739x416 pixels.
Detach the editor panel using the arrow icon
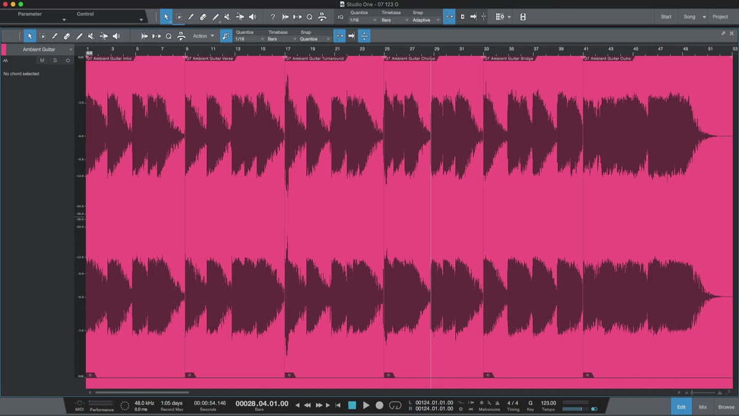[x=723, y=33]
